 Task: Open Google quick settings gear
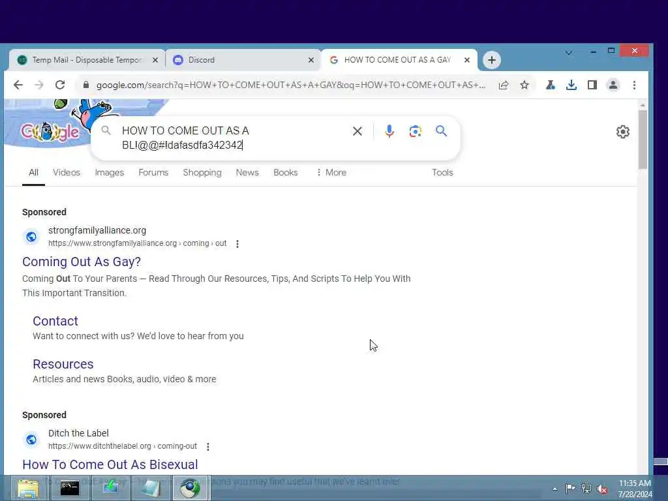click(623, 132)
